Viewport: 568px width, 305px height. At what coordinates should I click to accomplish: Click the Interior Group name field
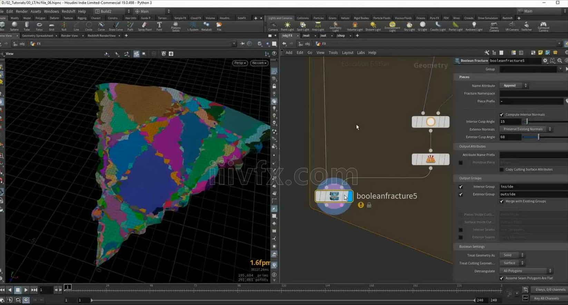pyautogui.click(x=533, y=187)
